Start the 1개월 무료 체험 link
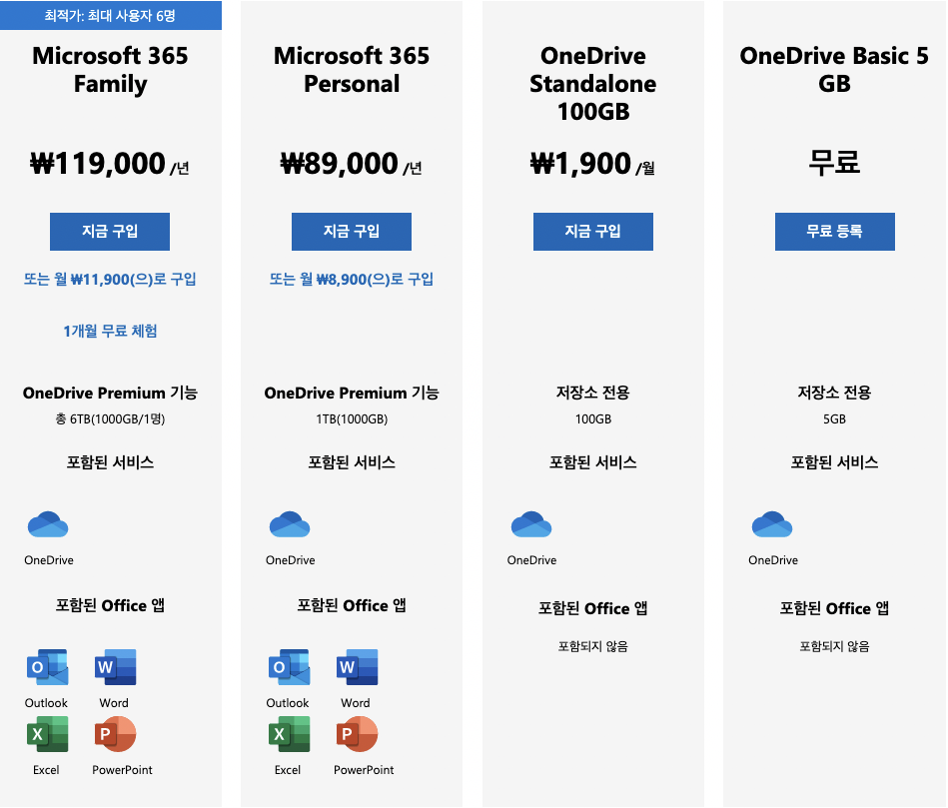 pos(110,332)
